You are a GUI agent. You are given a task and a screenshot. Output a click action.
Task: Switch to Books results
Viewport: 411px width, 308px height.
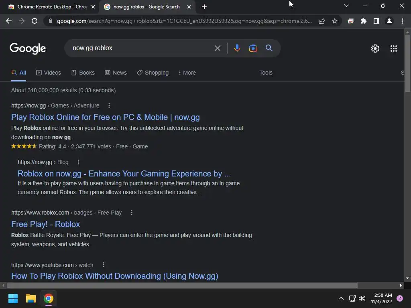tap(83, 73)
